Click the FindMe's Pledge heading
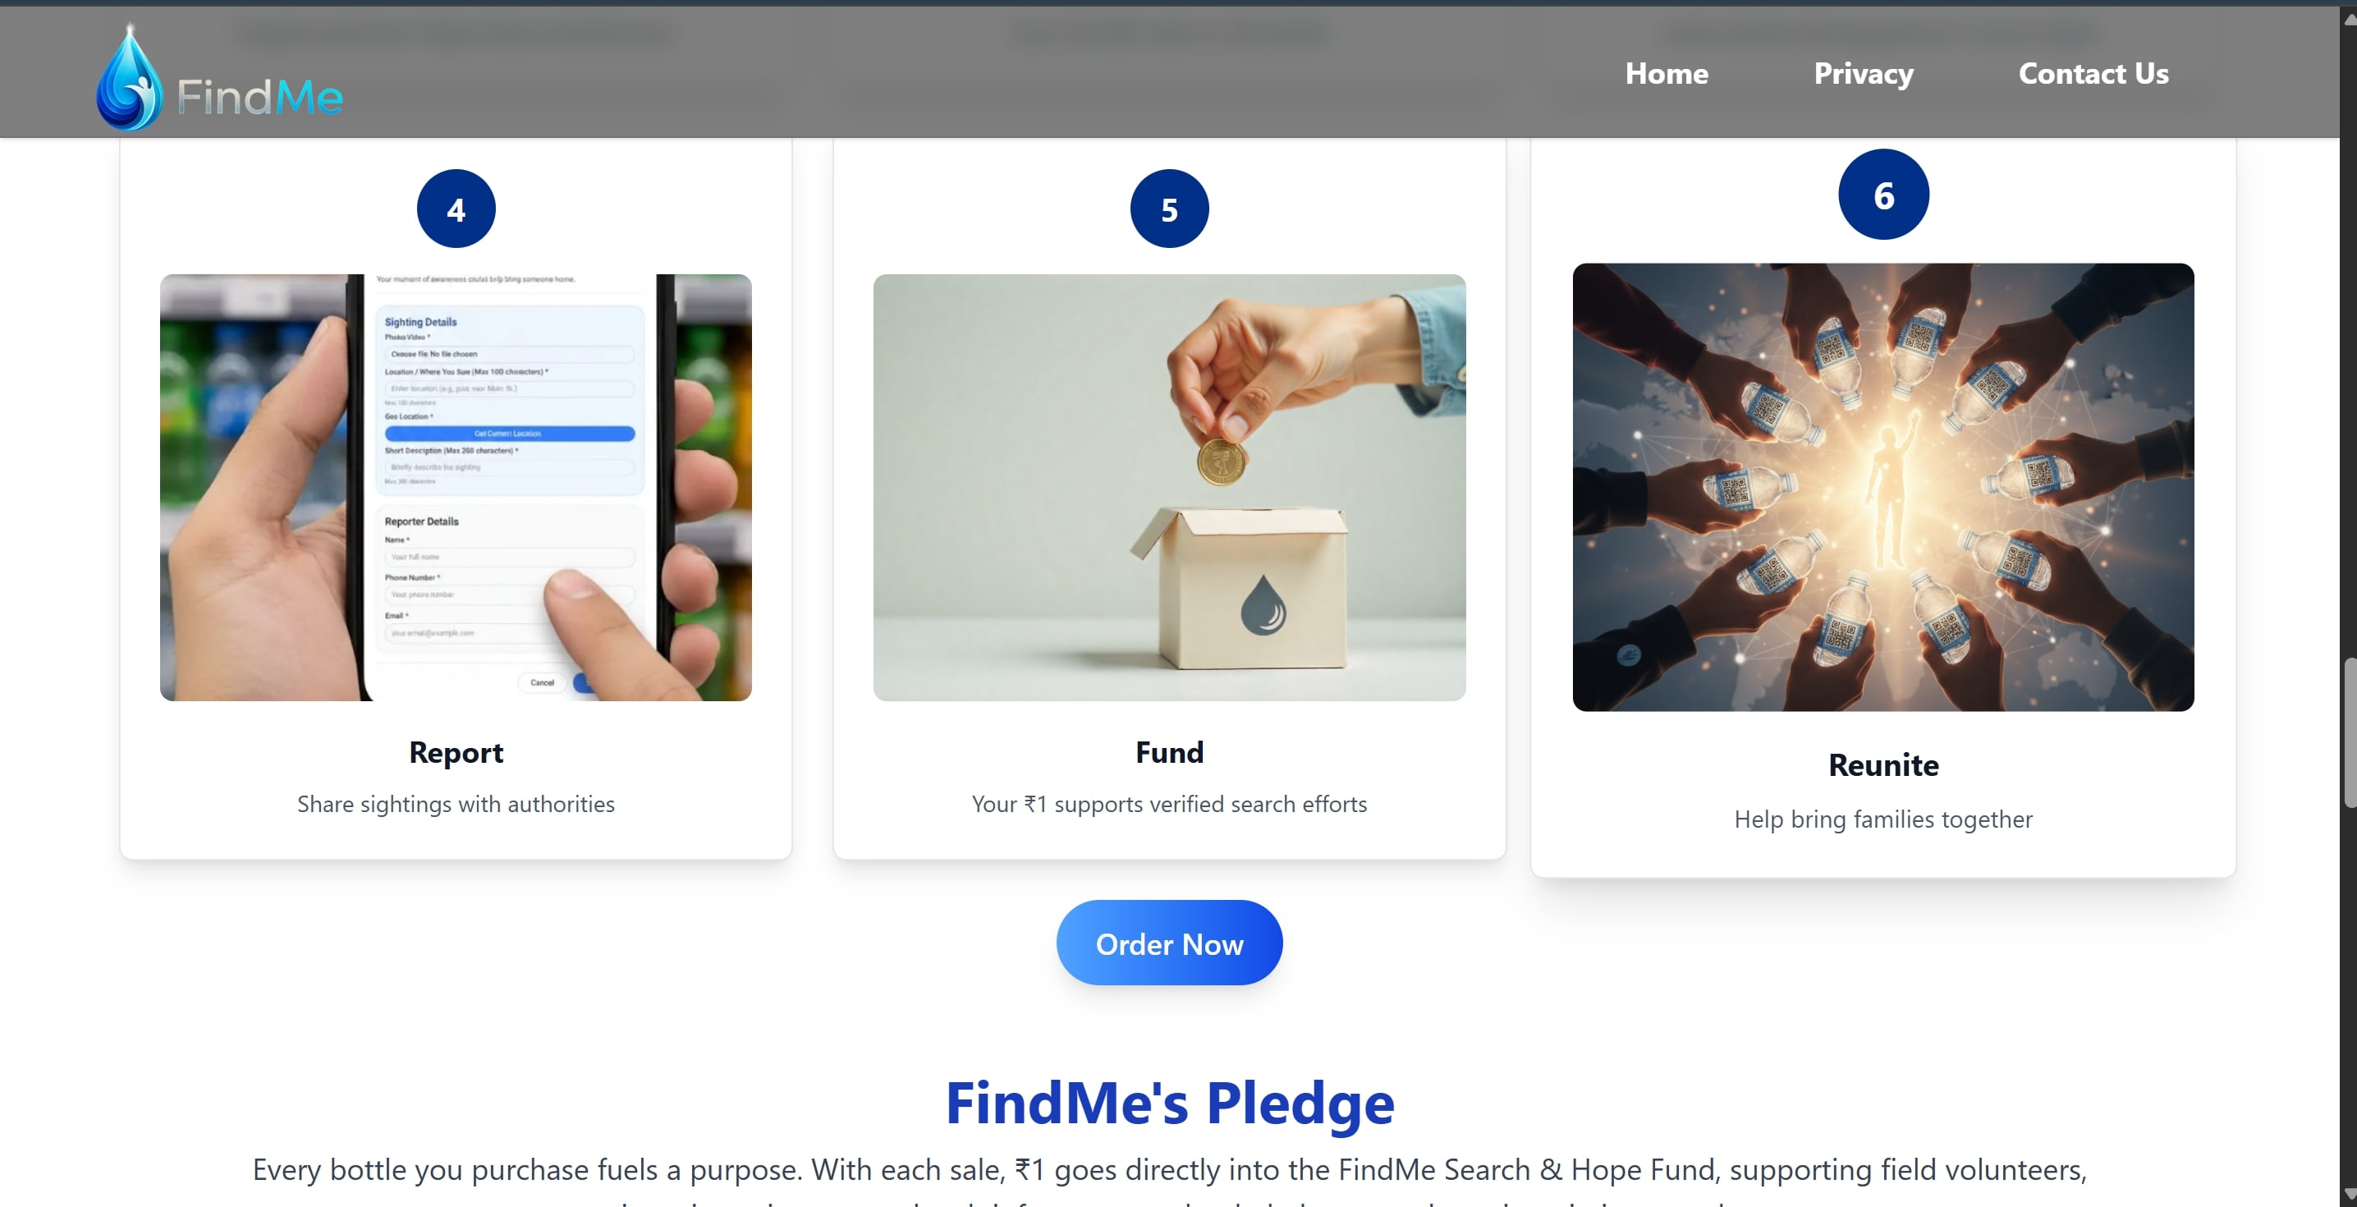The image size is (2357, 1207). point(1169,1103)
